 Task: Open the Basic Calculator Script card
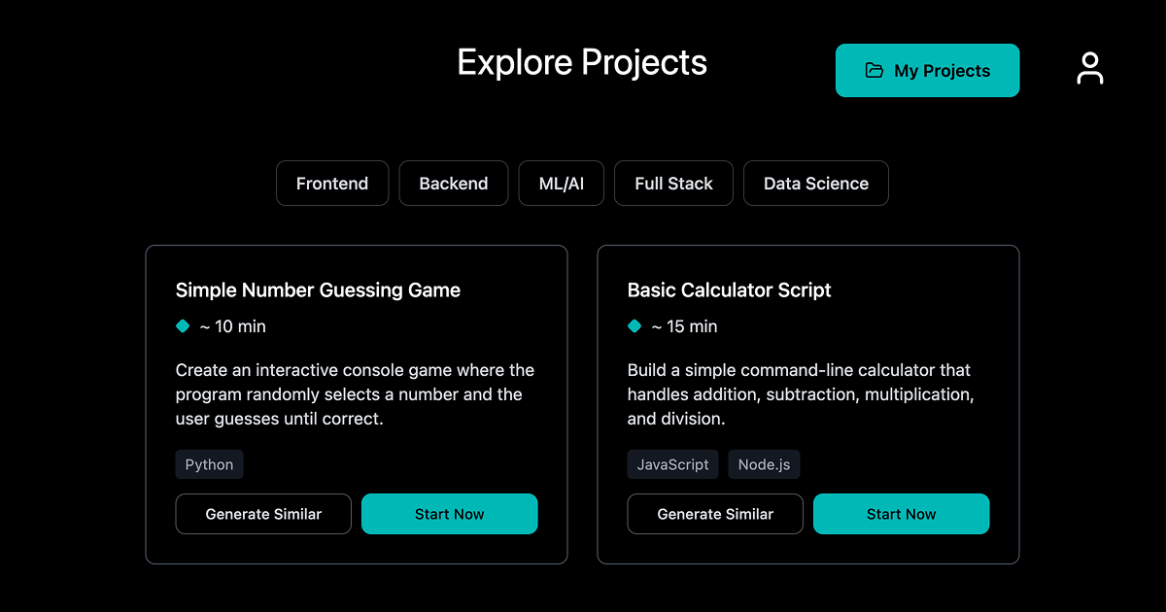coord(808,289)
